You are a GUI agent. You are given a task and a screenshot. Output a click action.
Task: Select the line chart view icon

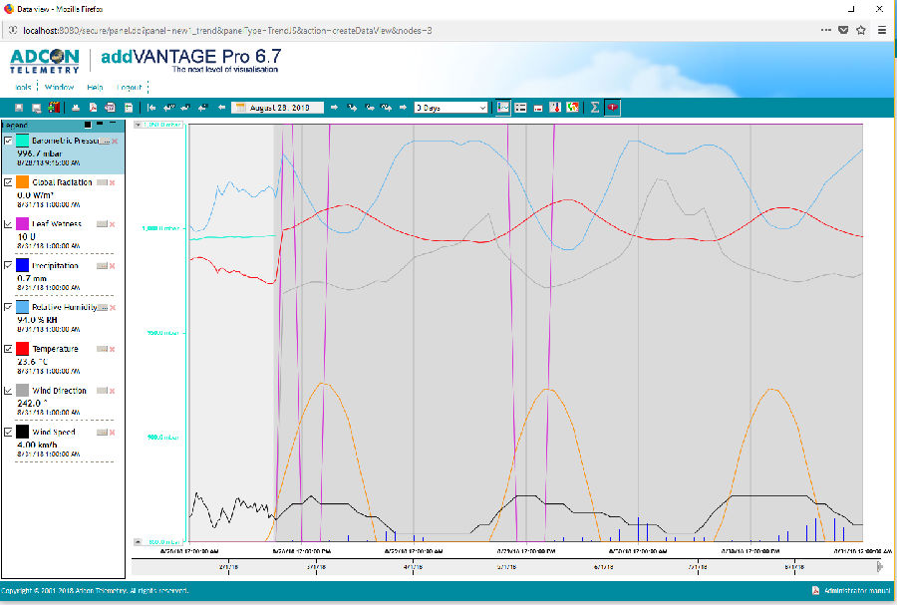pyautogui.click(x=503, y=107)
